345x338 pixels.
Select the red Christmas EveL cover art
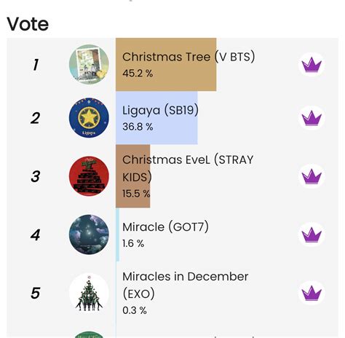point(89,176)
